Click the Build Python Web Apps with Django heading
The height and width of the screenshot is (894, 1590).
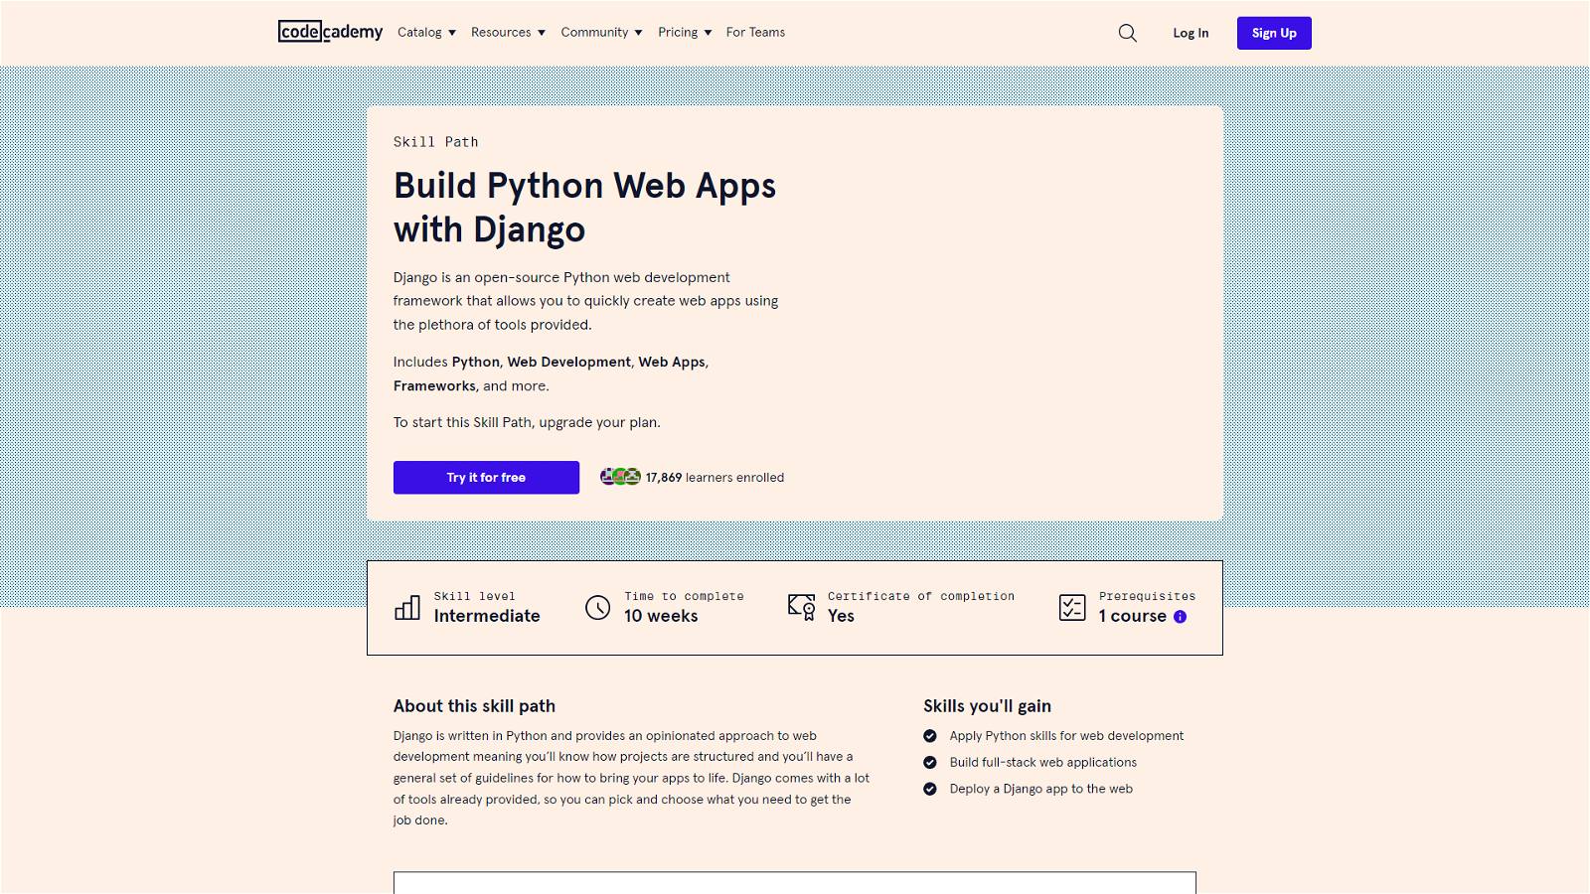pos(584,208)
